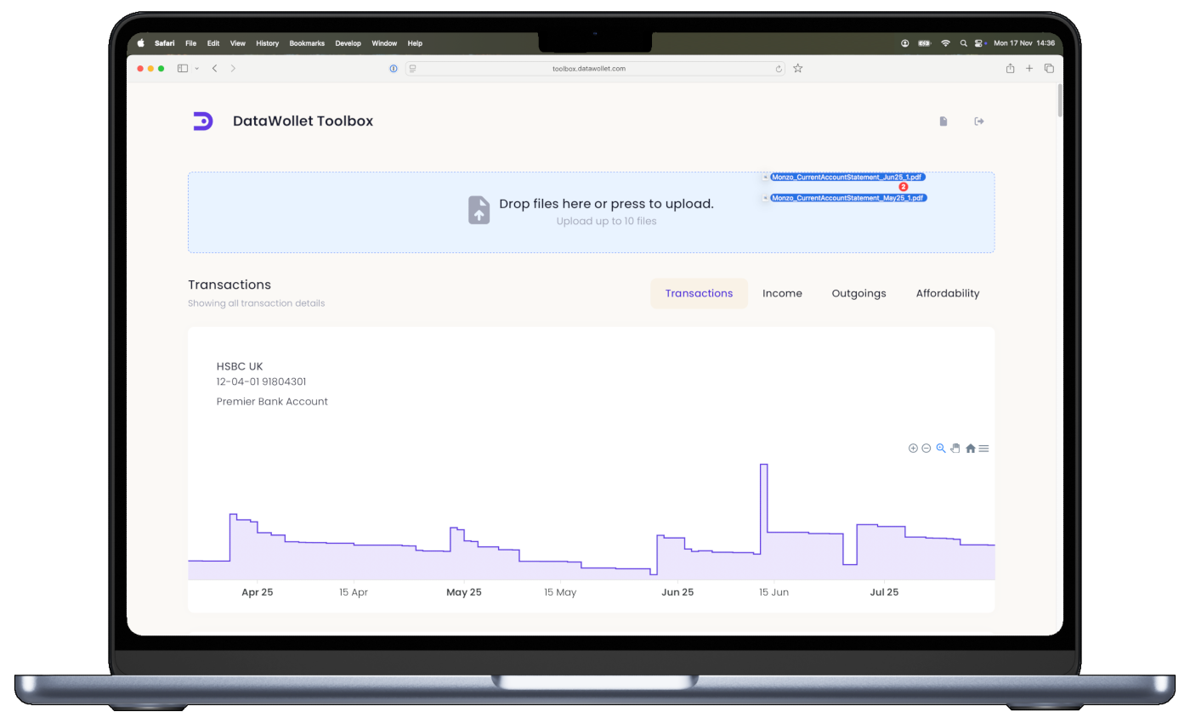This screenshot has height=723, width=1190.
Task: Open the View menu
Action: pos(238,43)
